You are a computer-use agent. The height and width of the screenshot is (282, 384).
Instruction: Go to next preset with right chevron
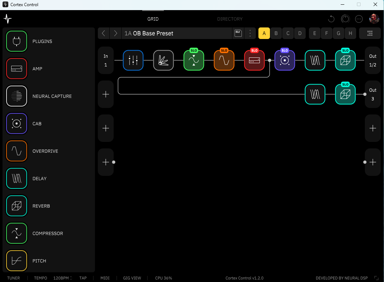[x=115, y=33]
